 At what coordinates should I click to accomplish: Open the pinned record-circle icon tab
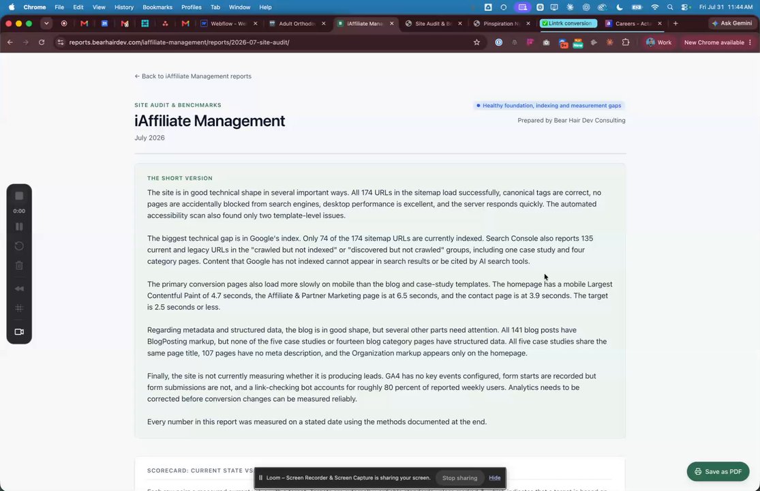click(64, 23)
